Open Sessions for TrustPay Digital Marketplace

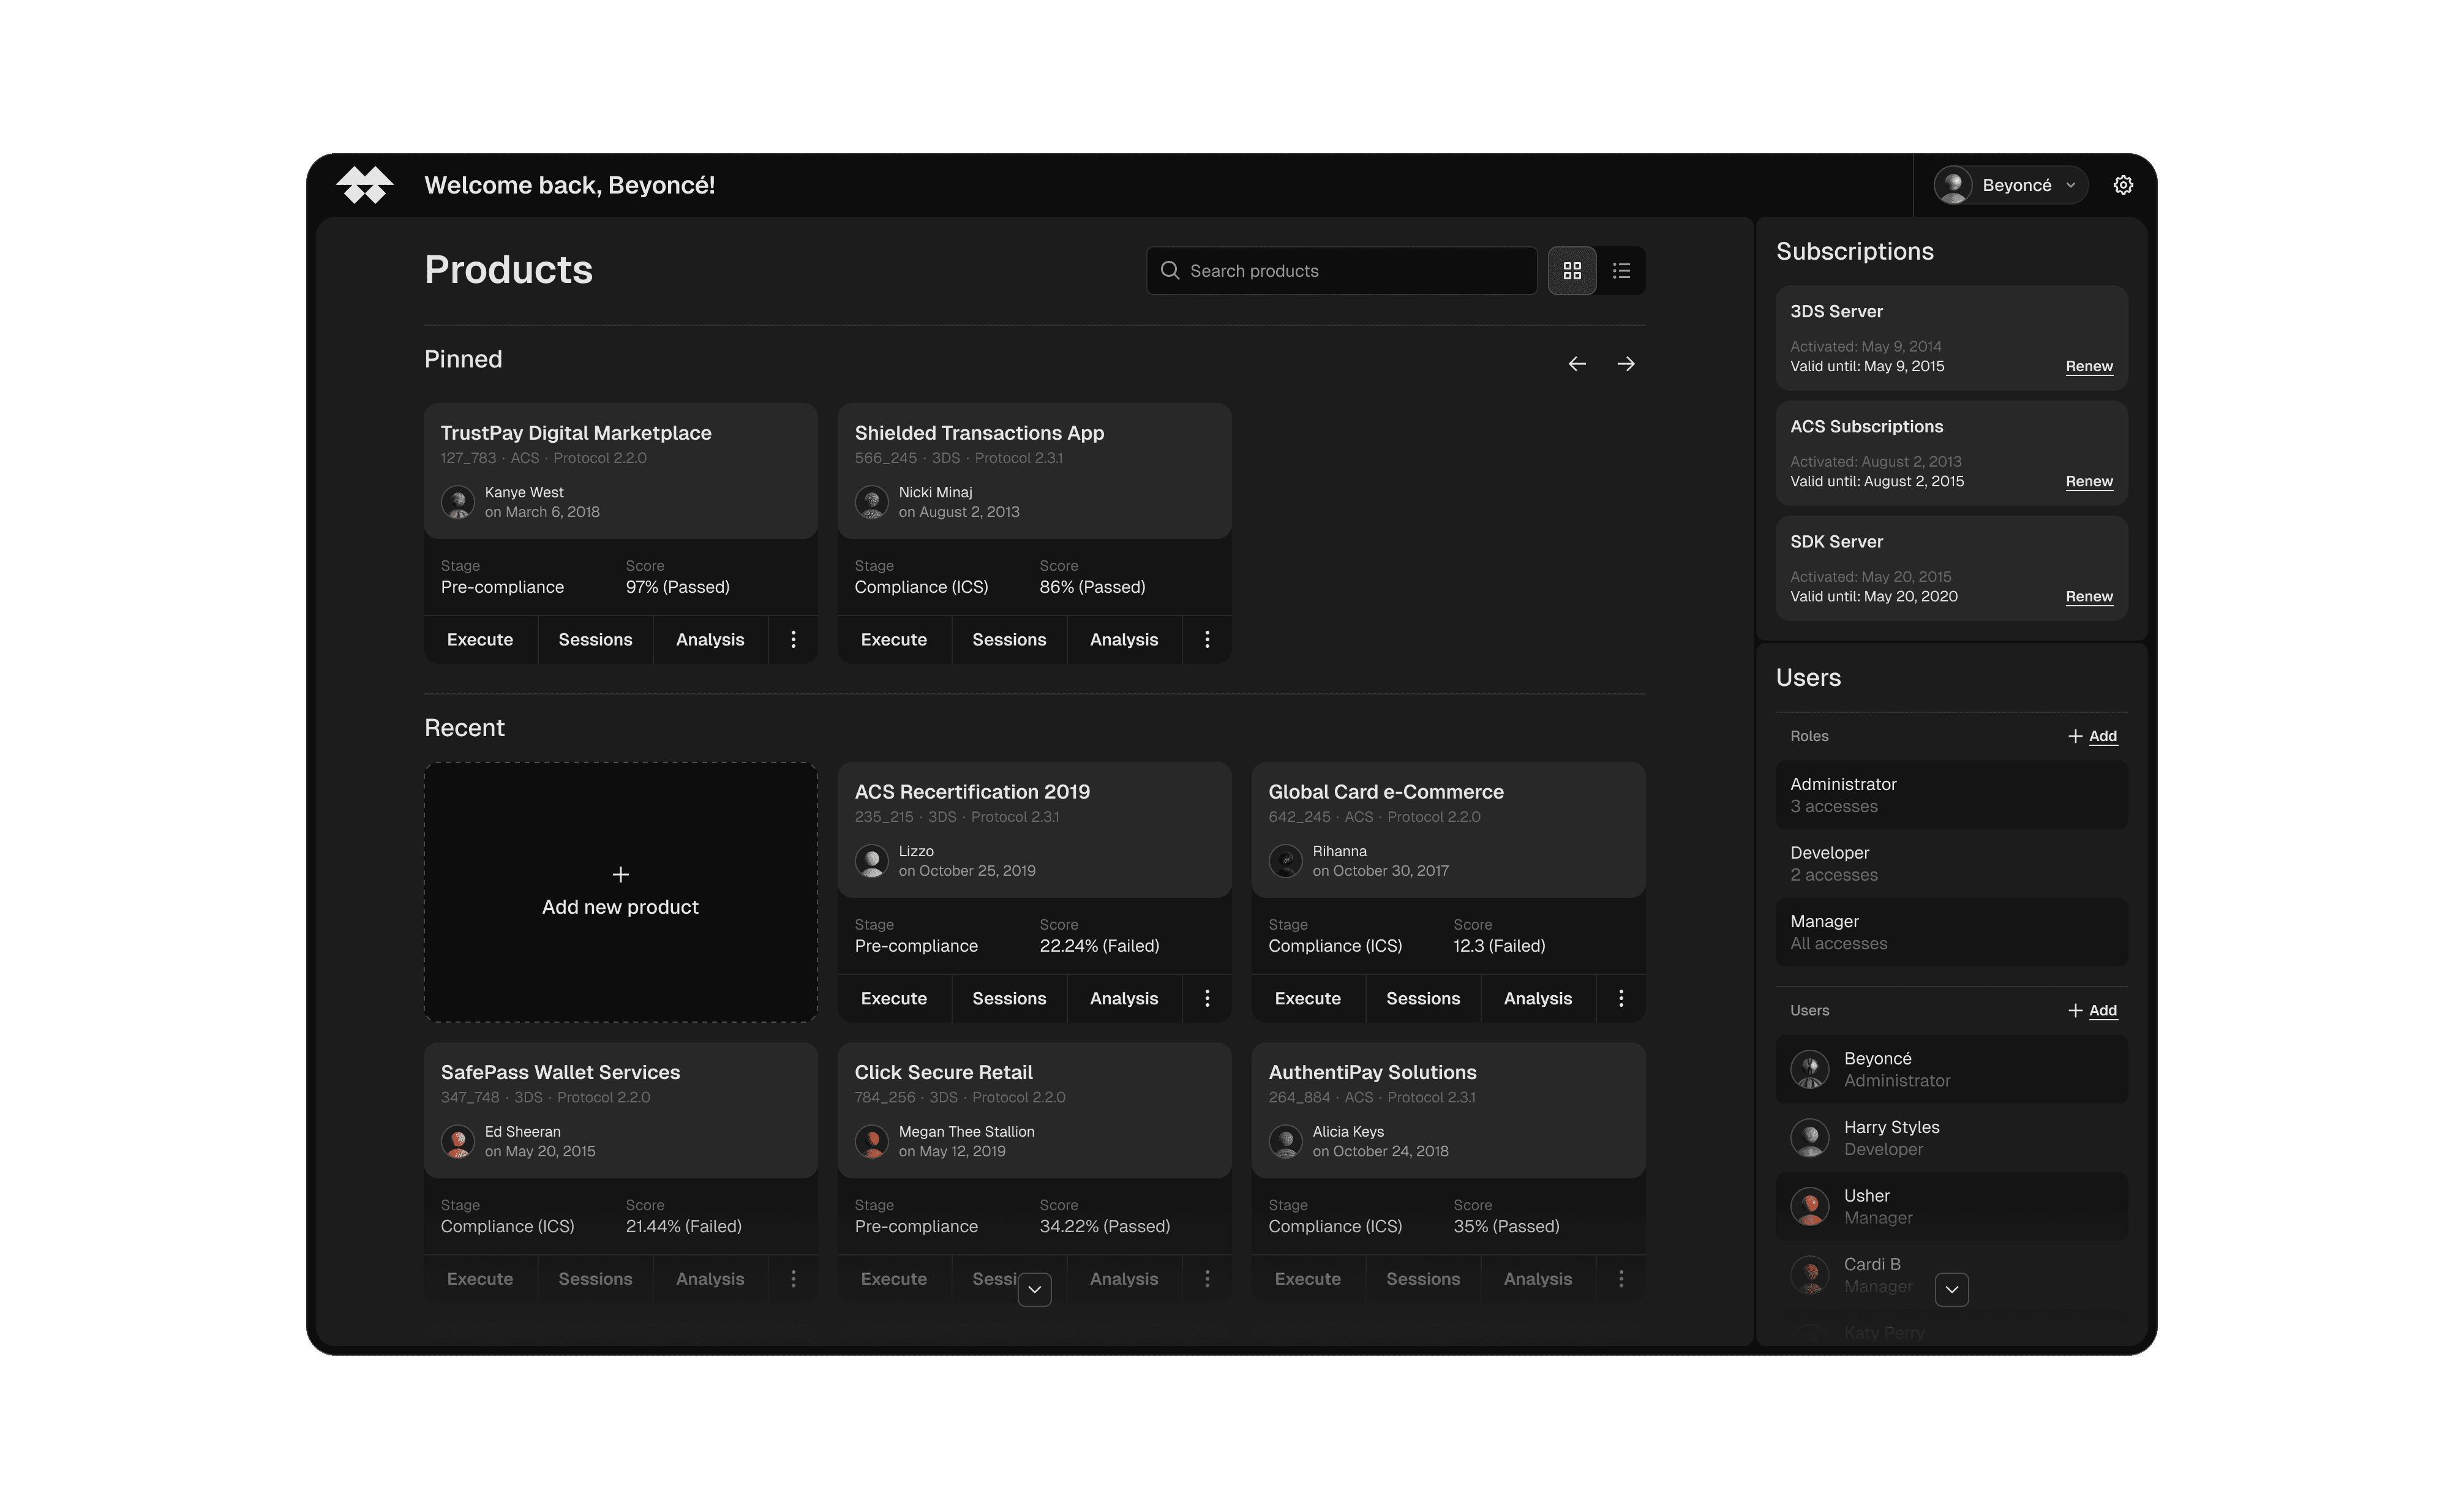click(595, 640)
